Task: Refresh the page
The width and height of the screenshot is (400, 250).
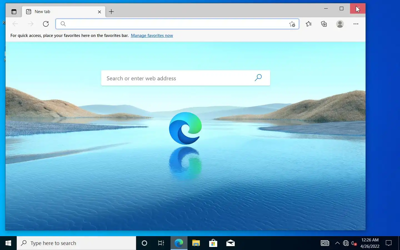Action: [46, 24]
